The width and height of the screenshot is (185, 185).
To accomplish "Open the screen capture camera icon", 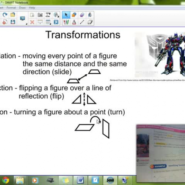I will pyautogui.click(x=40, y=15).
